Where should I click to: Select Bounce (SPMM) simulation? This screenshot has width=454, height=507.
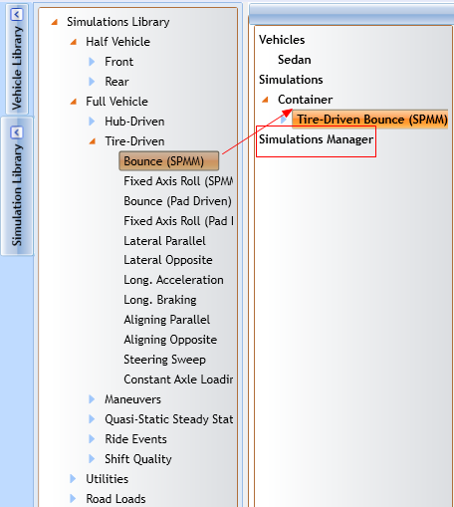point(169,161)
